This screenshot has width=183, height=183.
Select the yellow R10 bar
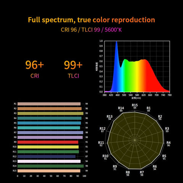coord(48,147)
